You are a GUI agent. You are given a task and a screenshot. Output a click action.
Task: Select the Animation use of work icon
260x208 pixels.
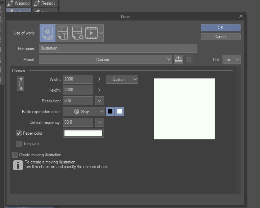coord(91,33)
